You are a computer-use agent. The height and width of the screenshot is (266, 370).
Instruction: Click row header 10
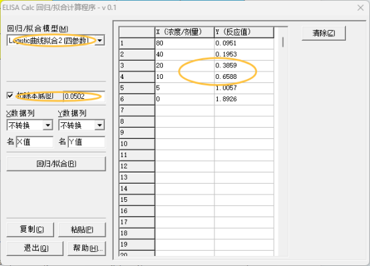(x=137, y=144)
